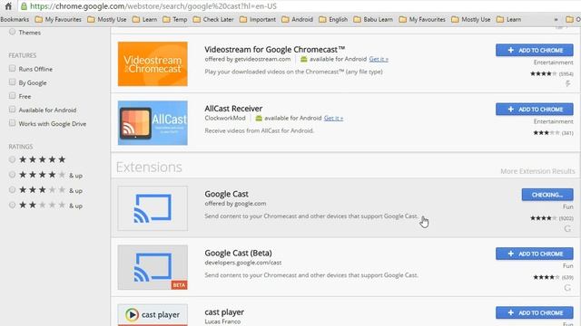Tick the Works with Google Drive checkbox
581x326 pixels.
tap(12, 123)
